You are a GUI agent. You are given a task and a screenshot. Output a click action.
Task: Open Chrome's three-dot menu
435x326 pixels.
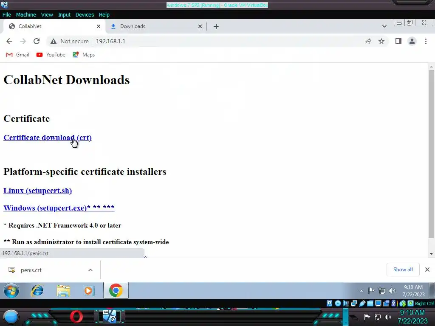point(426,41)
